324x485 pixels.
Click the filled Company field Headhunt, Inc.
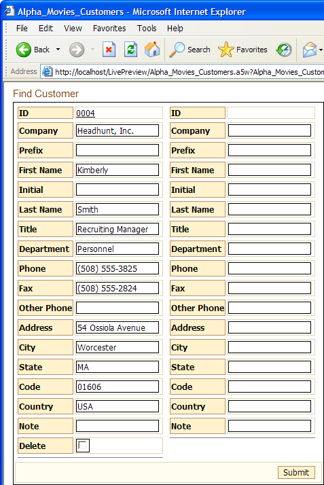pyautogui.click(x=118, y=131)
